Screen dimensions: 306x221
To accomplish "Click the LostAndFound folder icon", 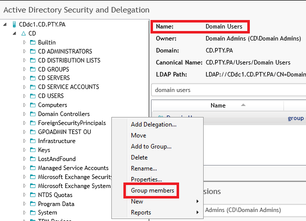I will coord(33,159).
